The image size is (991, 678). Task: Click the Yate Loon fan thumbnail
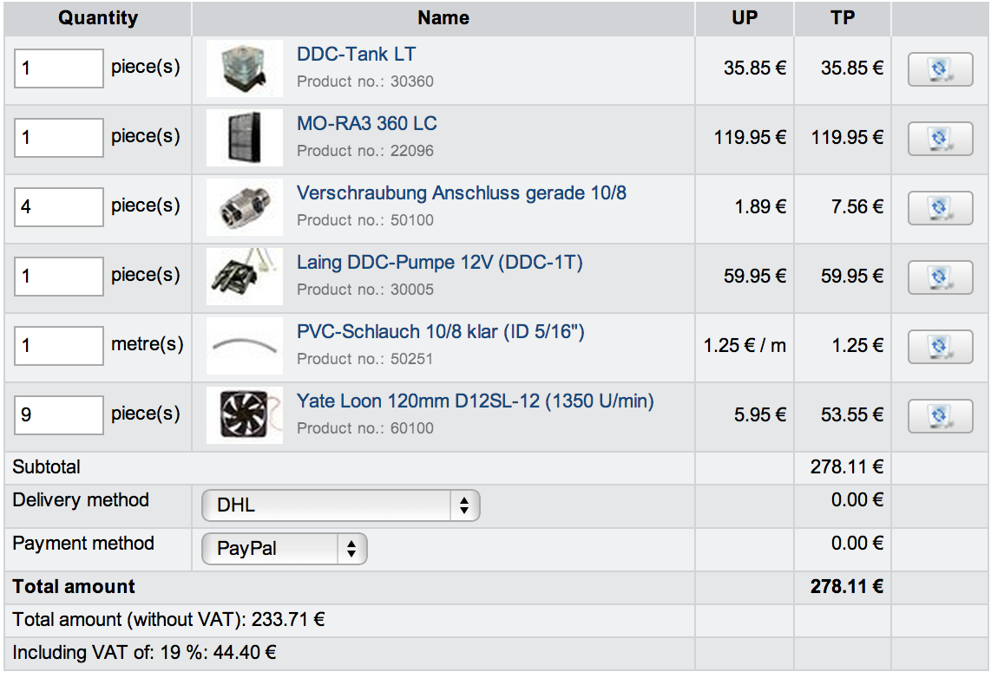pos(244,415)
